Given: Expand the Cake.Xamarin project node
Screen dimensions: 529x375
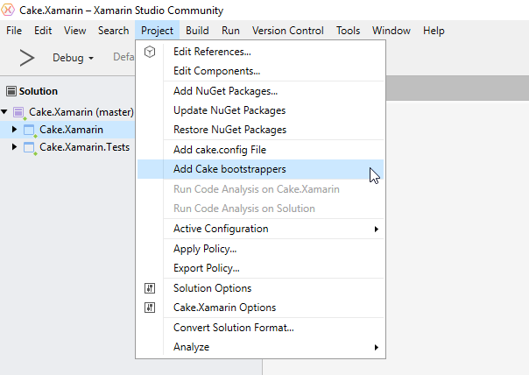Looking at the screenshot, I should 14,130.
